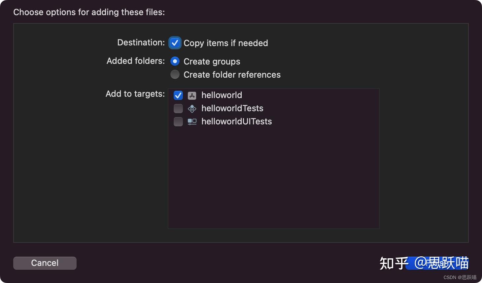482x283 pixels.
Task: Click the helloworld target name
Action: (x=222, y=95)
